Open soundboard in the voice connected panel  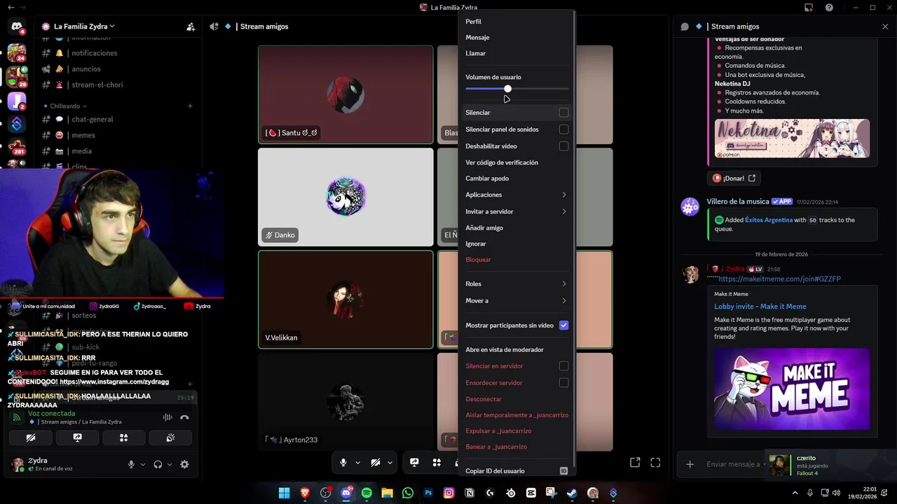point(170,437)
